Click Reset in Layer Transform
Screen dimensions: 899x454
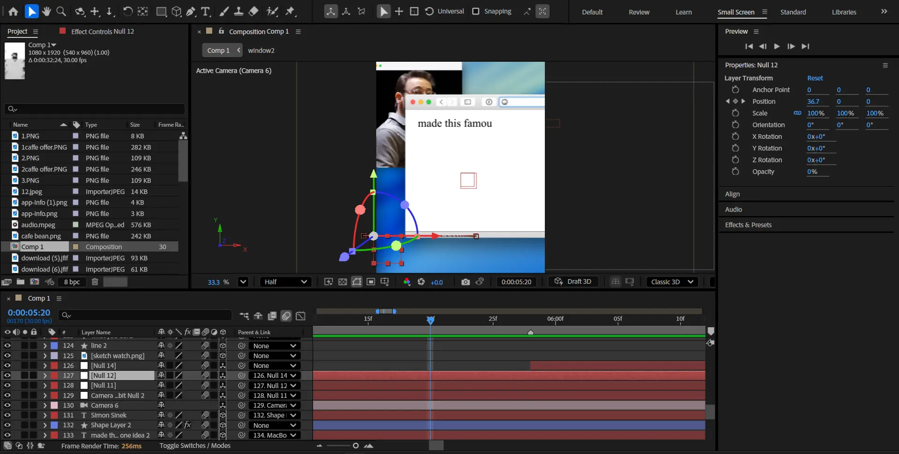tap(815, 78)
